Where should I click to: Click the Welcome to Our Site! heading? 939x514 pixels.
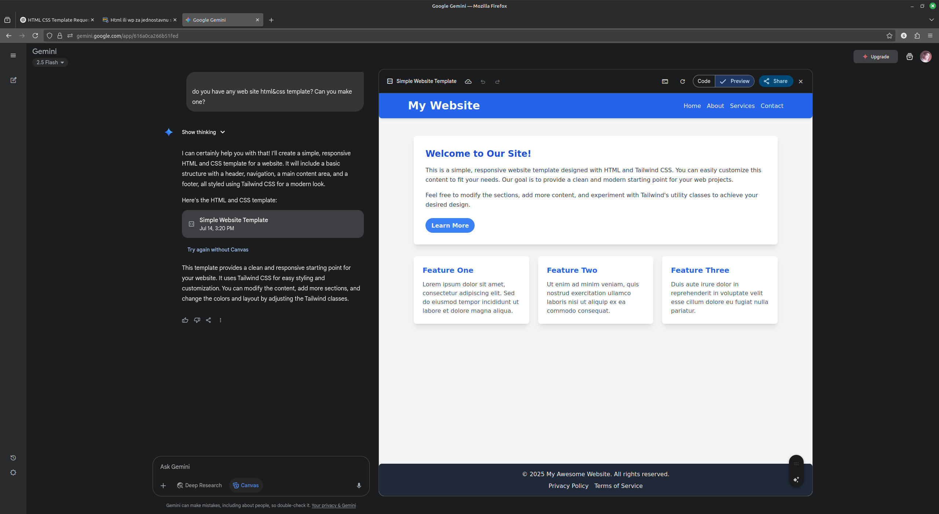(x=478, y=153)
